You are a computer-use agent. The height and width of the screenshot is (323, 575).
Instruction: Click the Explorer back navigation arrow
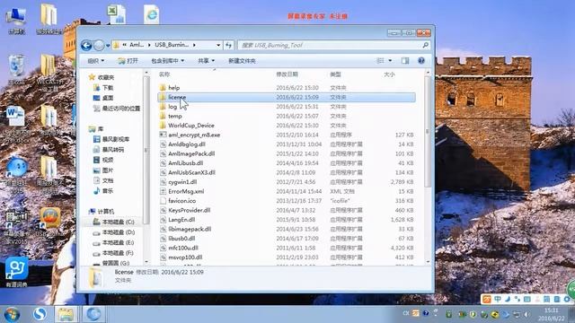[86, 46]
